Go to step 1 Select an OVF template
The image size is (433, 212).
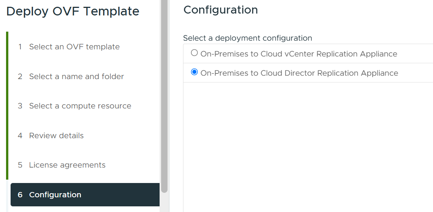(x=74, y=47)
